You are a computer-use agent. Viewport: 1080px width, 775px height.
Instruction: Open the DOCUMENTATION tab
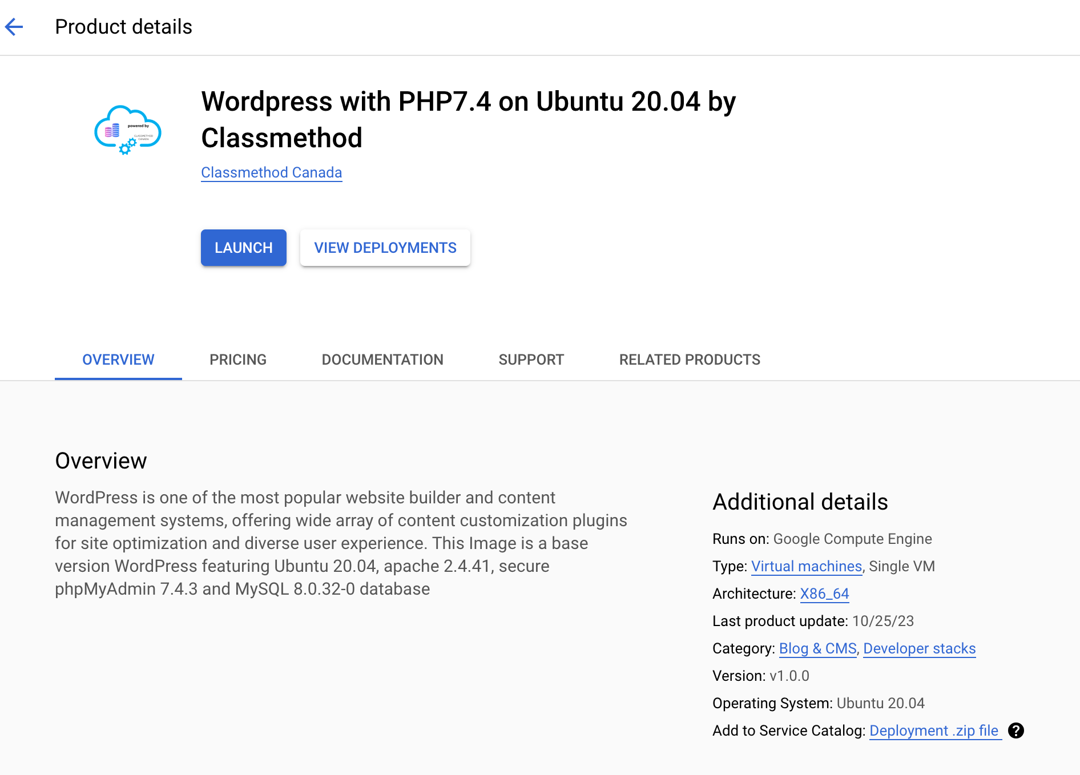382,360
